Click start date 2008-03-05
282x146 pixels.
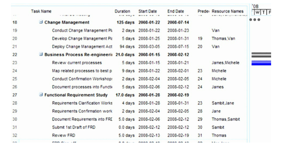(149, 46)
